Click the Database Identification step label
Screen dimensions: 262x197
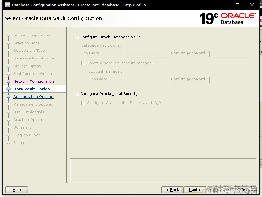pos(34,58)
